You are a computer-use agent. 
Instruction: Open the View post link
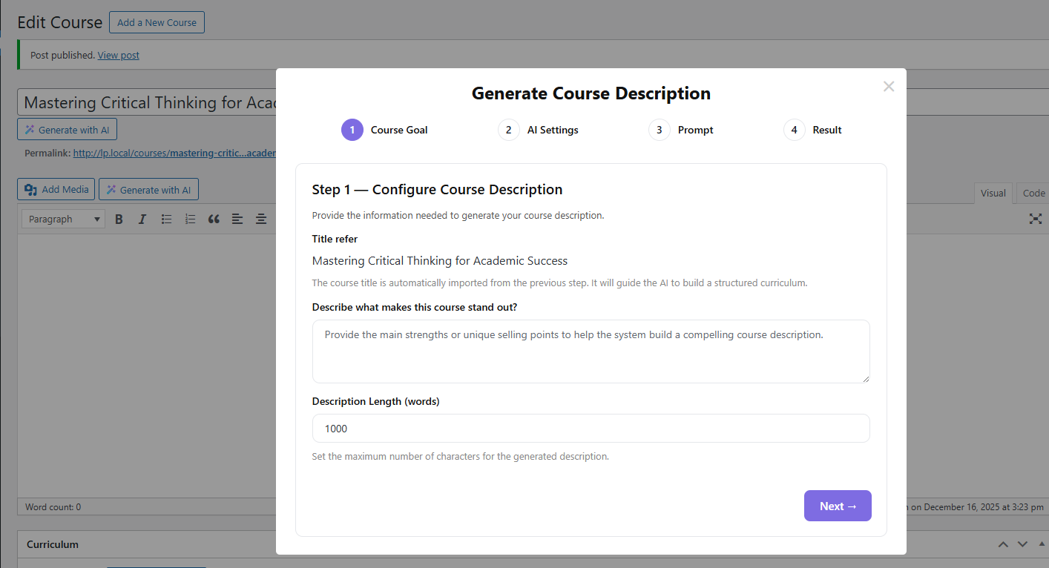119,55
